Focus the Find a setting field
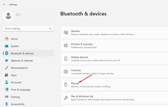Screen dimensions: 168x107 28,29
